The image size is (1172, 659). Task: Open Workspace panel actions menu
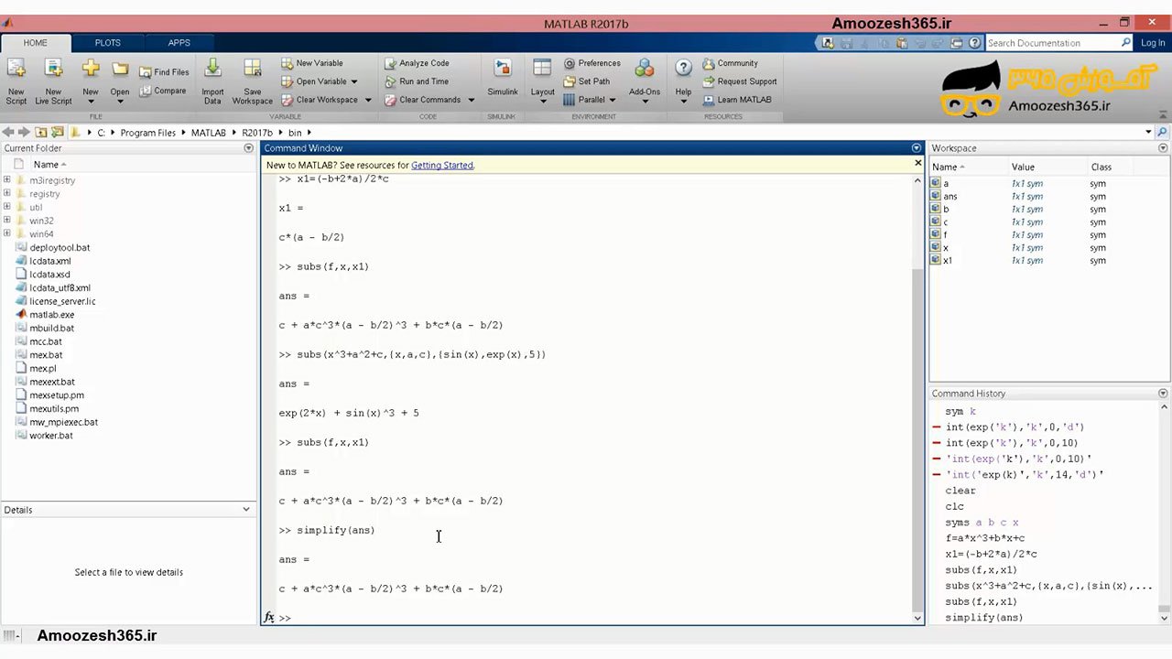click(x=1163, y=148)
